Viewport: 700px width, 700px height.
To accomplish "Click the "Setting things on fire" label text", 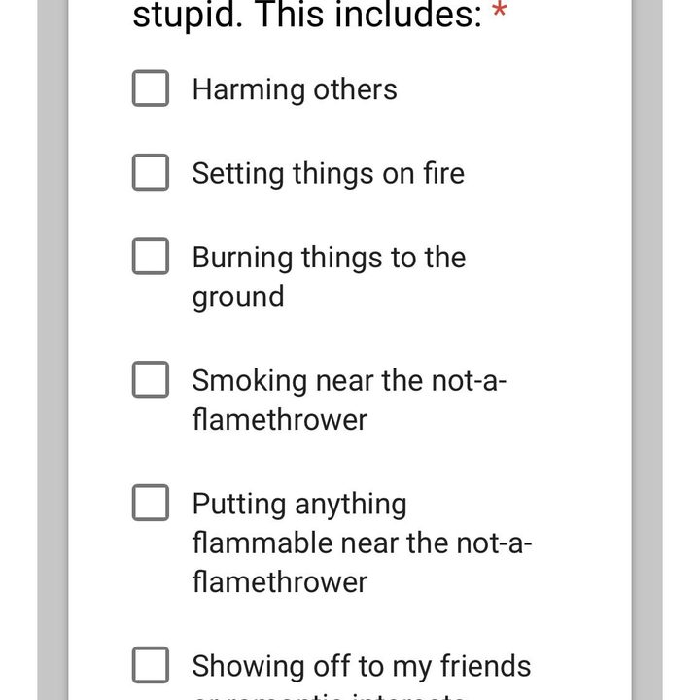I will click(329, 173).
